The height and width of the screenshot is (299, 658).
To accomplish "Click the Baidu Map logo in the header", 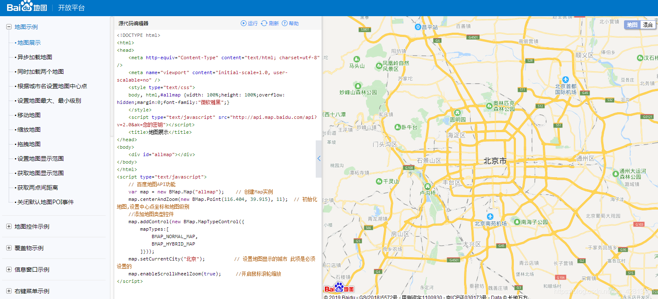I will (27, 7).
